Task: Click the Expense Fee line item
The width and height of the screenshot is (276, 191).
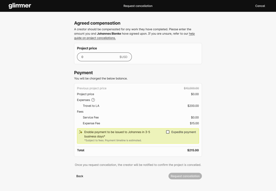Action: [x=91, y=123]
